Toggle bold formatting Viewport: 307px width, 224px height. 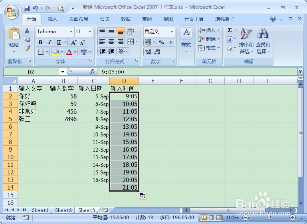tap(41, 42)
